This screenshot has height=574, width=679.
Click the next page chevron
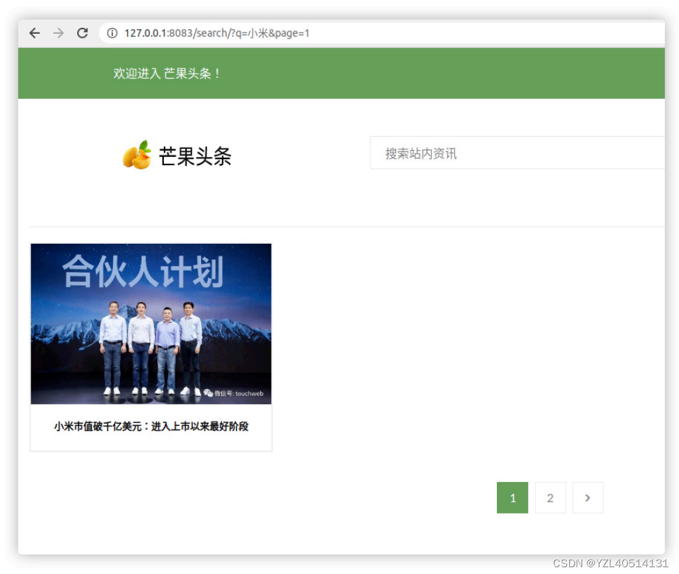click(x=588, y=498)
